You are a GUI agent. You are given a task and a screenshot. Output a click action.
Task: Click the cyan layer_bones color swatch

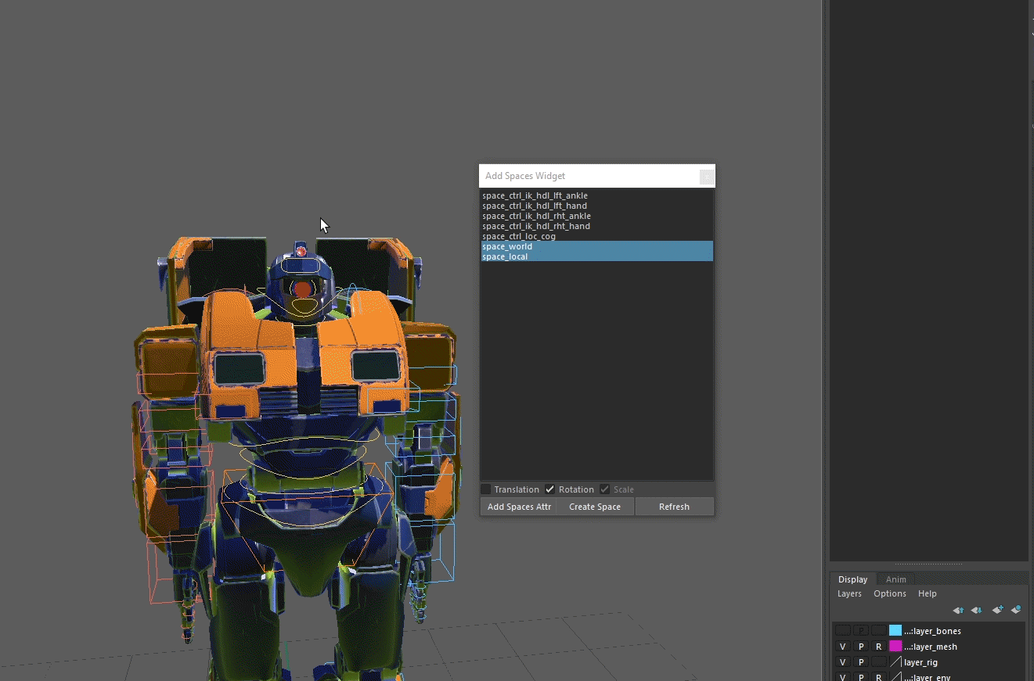895,631
